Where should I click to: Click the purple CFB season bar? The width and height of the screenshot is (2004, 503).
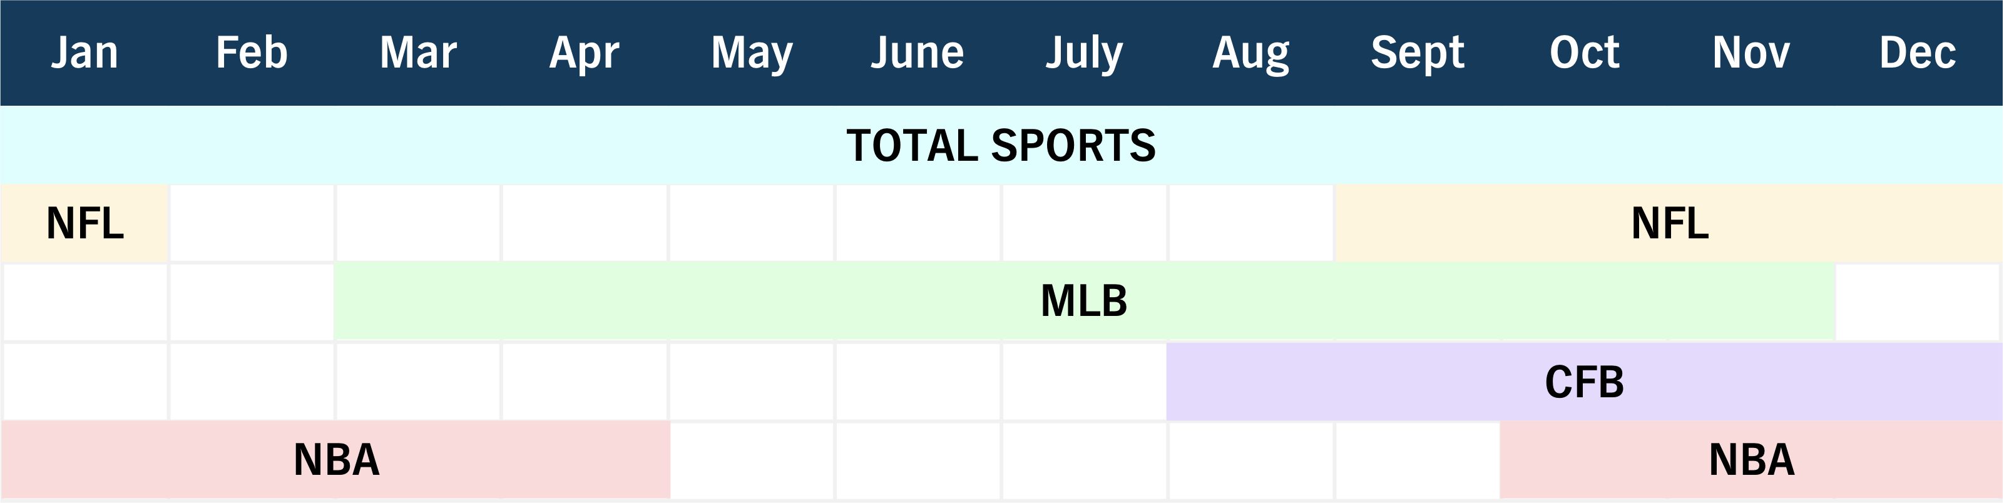click(x=1584, y=382)
